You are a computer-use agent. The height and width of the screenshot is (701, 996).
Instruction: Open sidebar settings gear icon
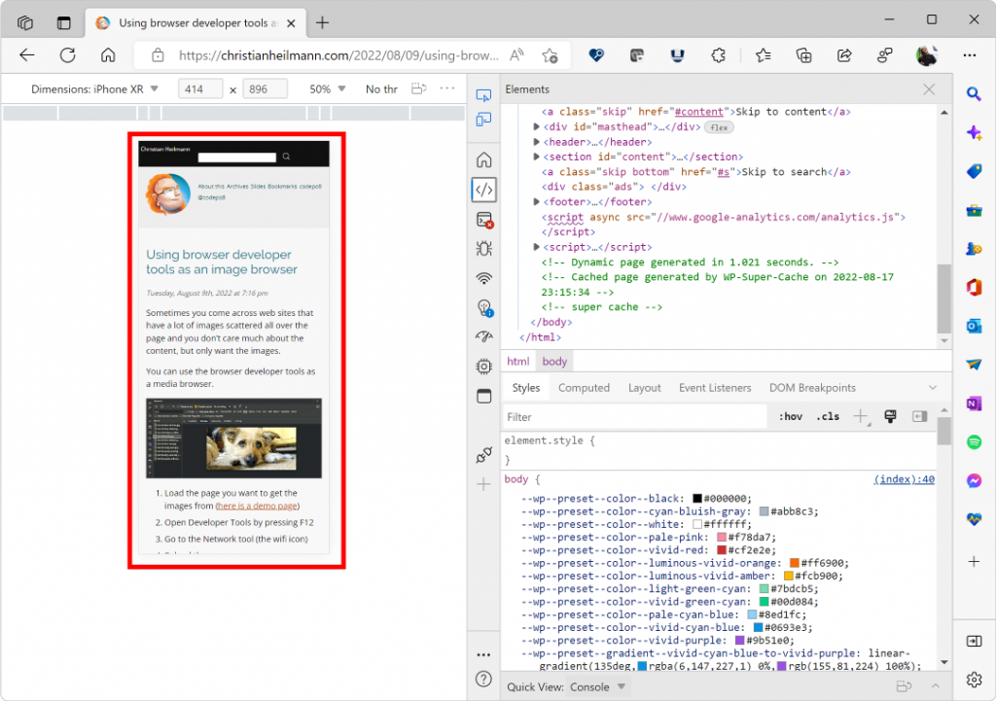974,680
